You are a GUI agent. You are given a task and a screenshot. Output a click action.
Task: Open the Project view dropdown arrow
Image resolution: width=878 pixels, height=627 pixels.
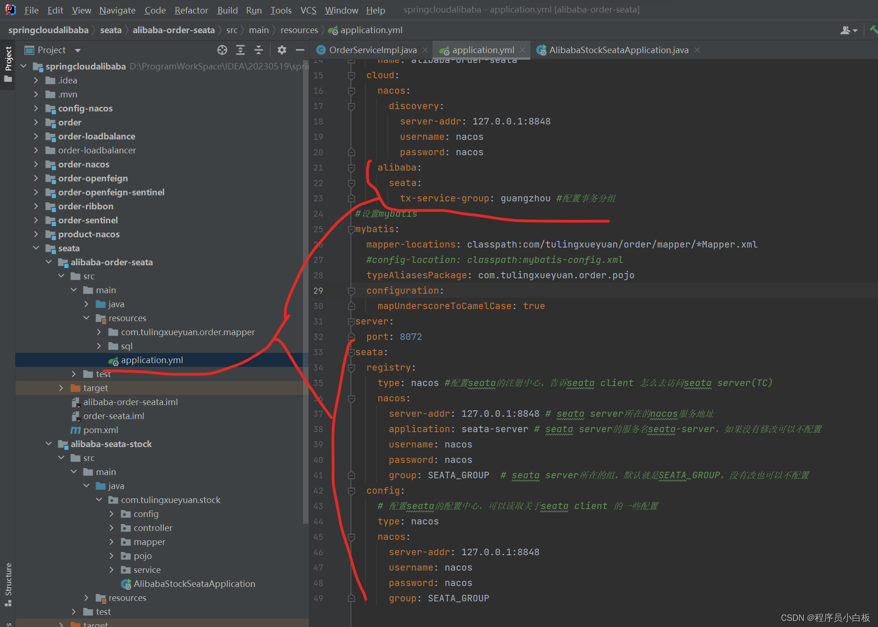tap(78, 50)
